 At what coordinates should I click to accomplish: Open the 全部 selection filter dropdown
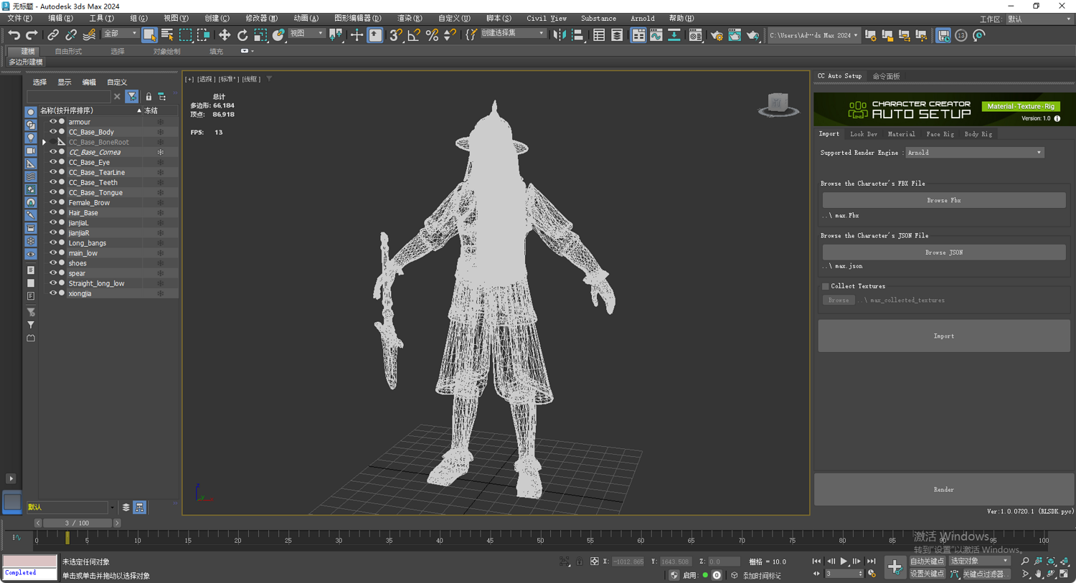click(x=120, y=34)
